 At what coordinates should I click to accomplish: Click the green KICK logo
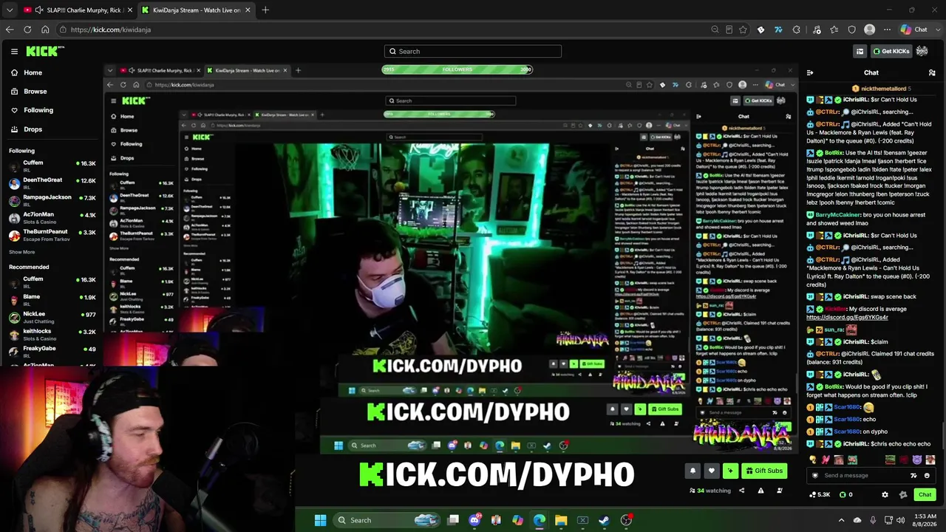point(44,51)
